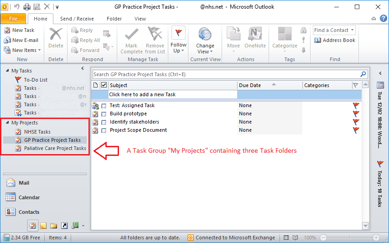
Task: Adjust the zoom slider in status bar
Action: coord(350,238)
